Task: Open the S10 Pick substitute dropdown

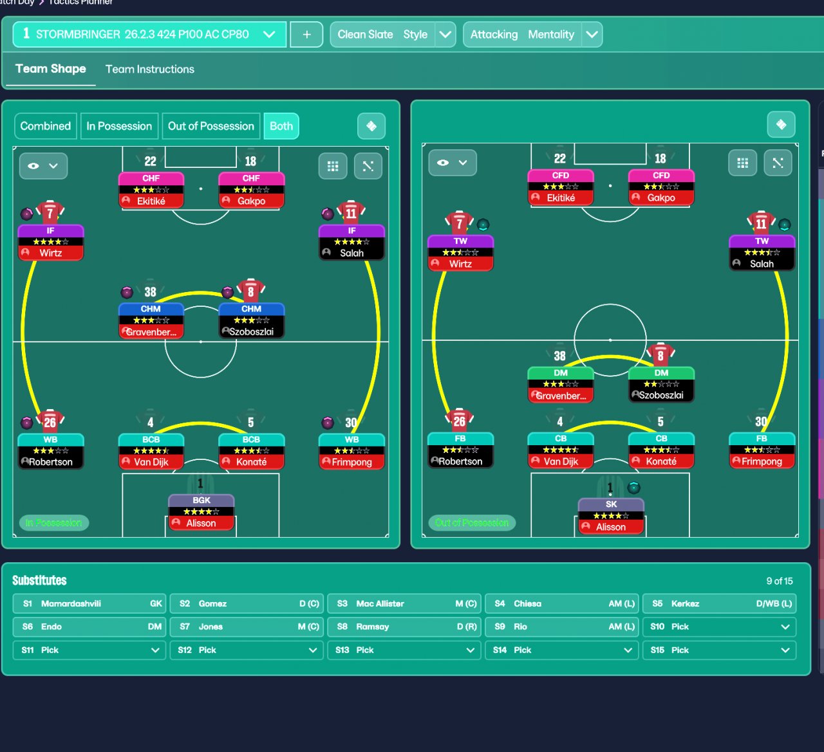Action: tap(719, 627)
